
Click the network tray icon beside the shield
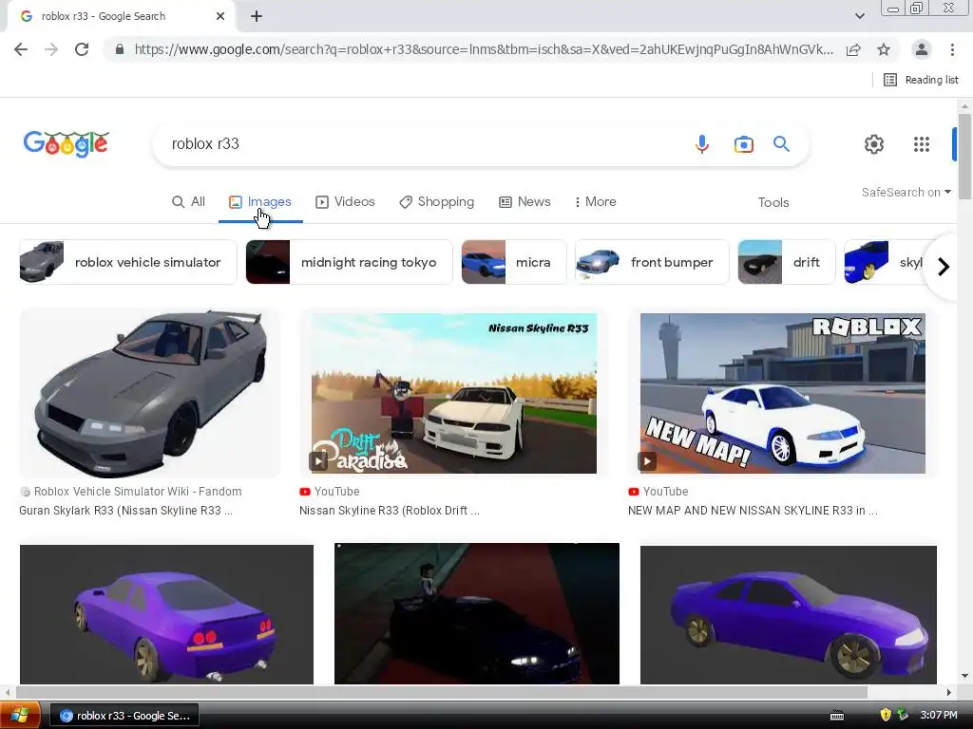[903, 716]
